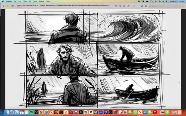Open Launchpad from the dock
This screenshot has height=116, width=186.
[x=12, y=112]
